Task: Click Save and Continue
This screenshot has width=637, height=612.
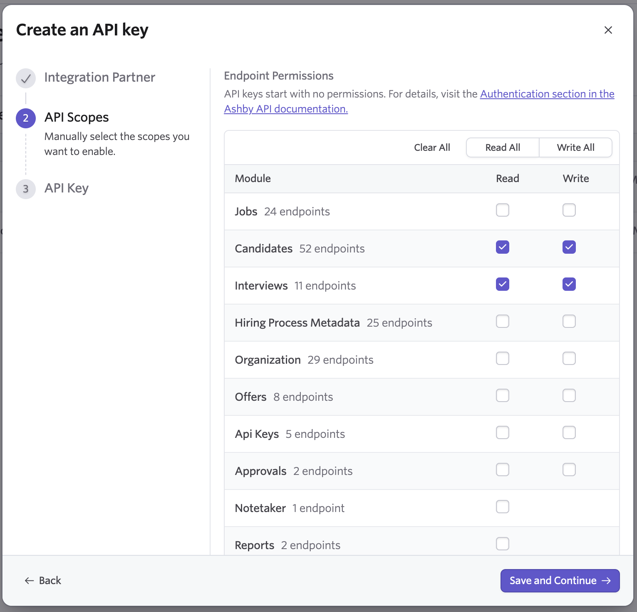Action: pos(560,581)
